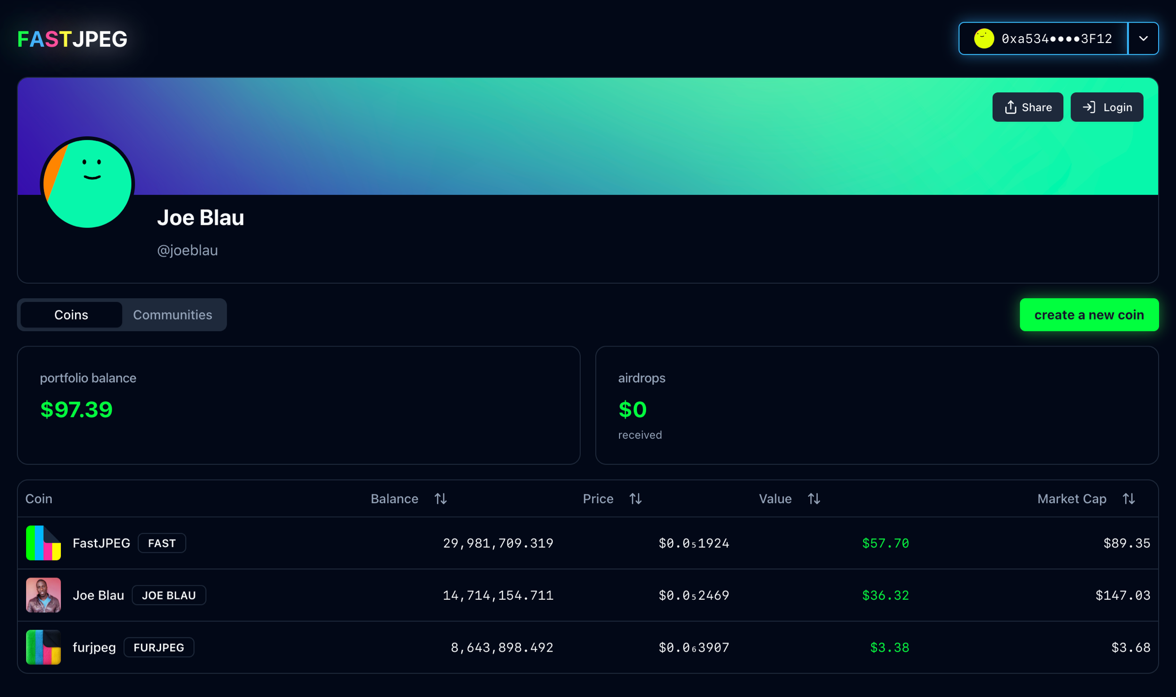Click the FASTJPEG logo
1176x697 pixels.
point(72,39)
